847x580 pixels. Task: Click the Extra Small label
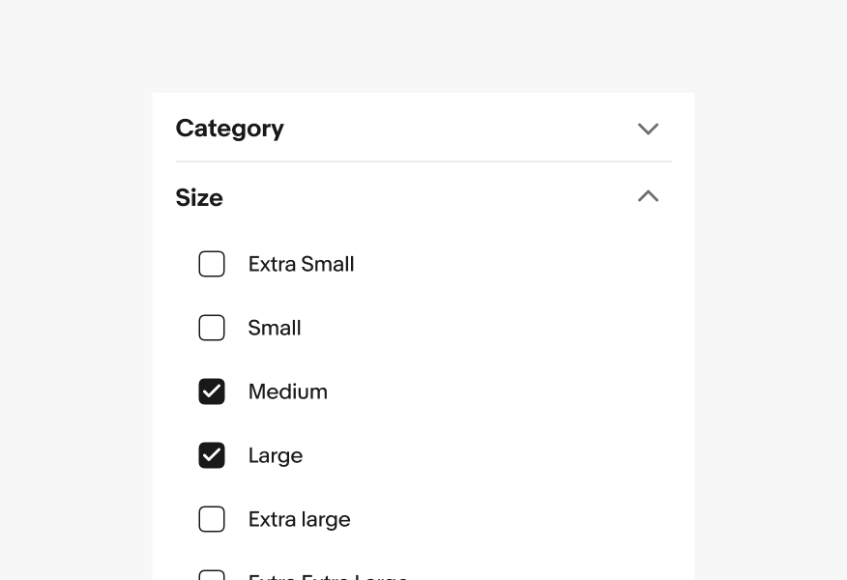coord(301,264)
